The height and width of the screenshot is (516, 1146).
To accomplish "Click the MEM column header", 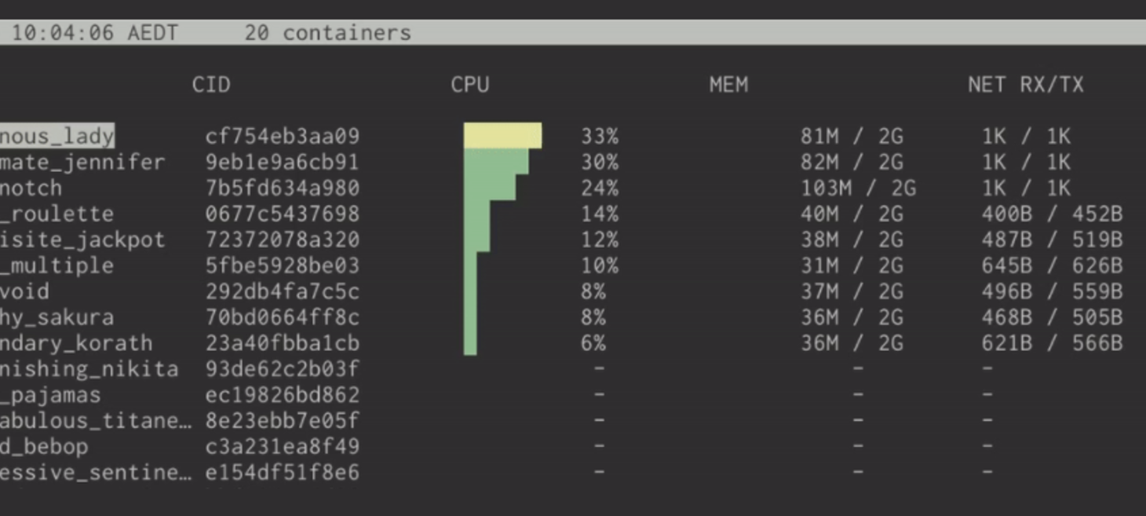I will [x=728, y=85].
